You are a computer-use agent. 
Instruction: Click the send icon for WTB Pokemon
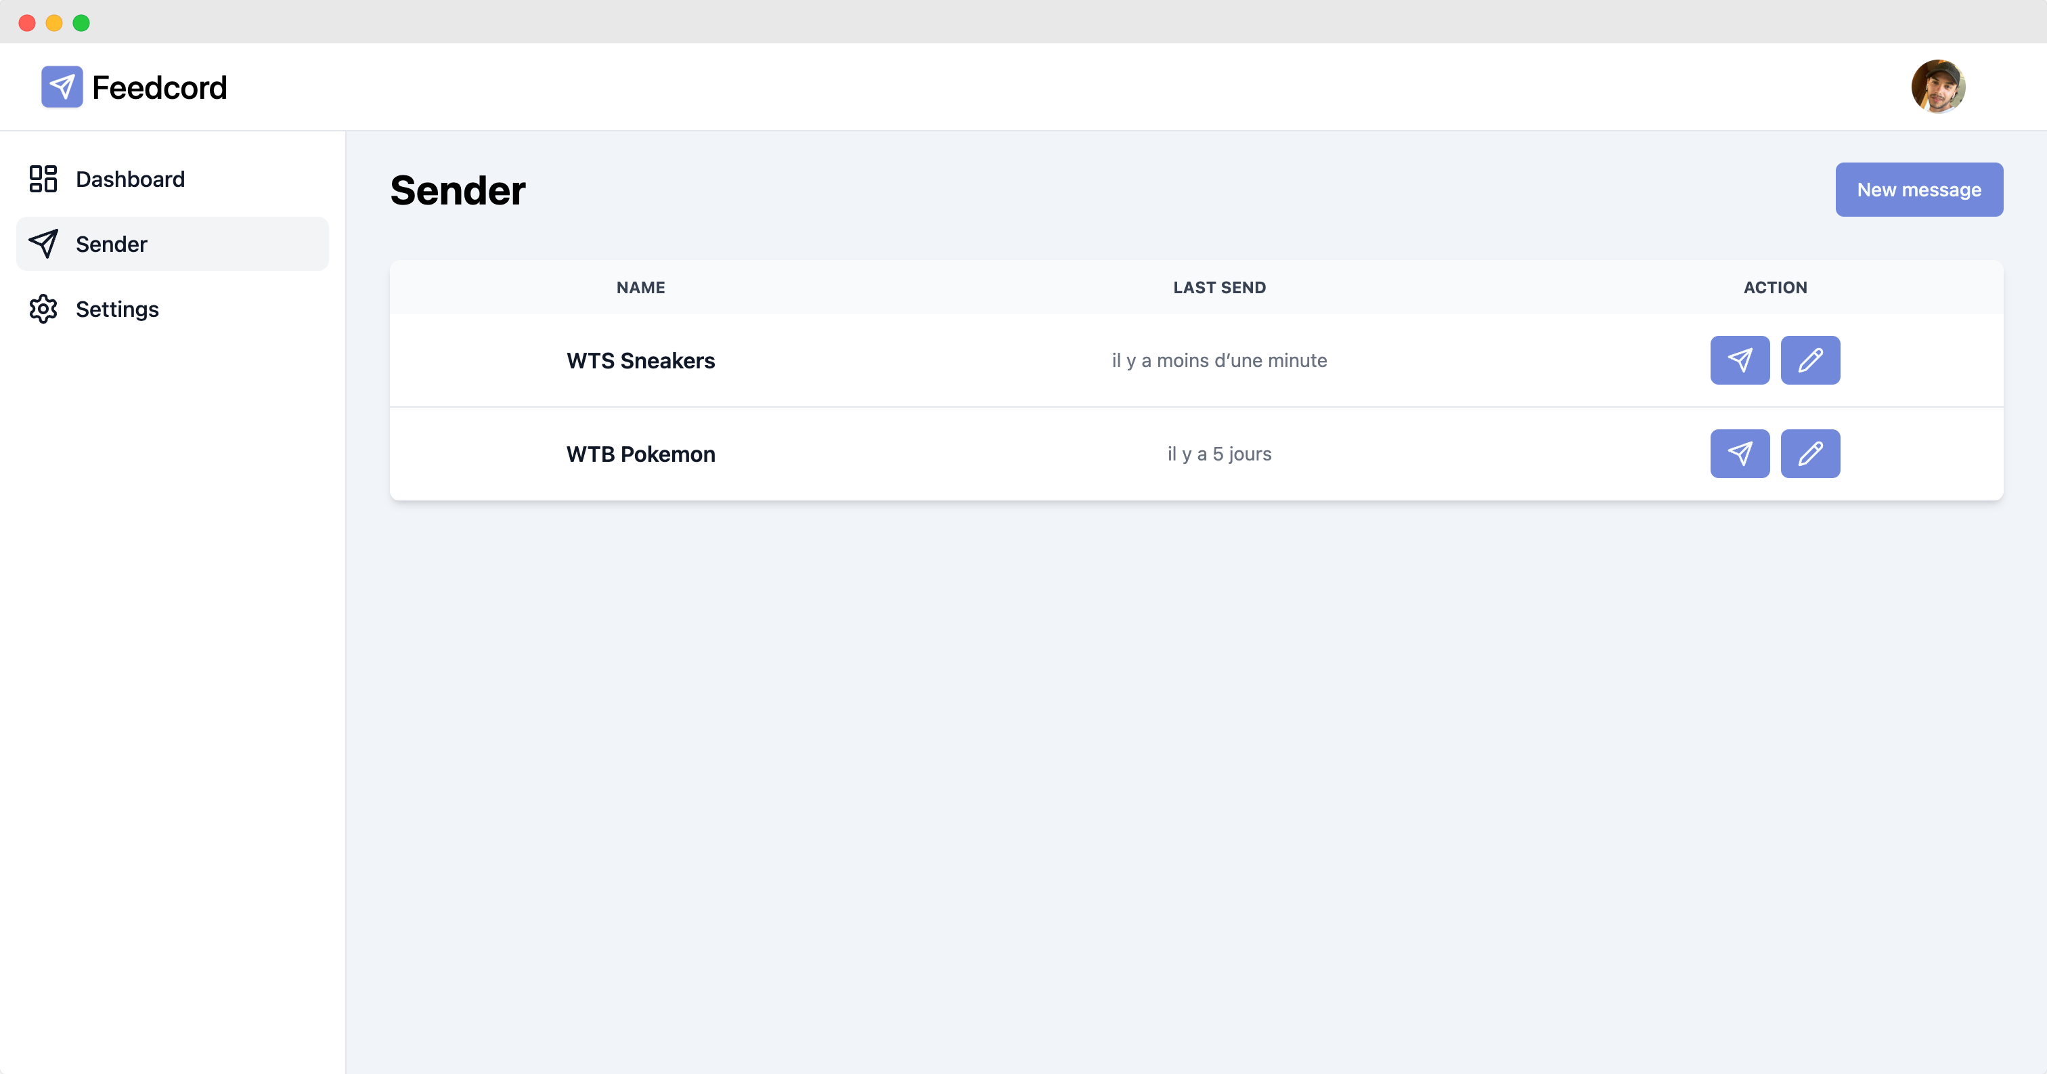(1740, 452)
